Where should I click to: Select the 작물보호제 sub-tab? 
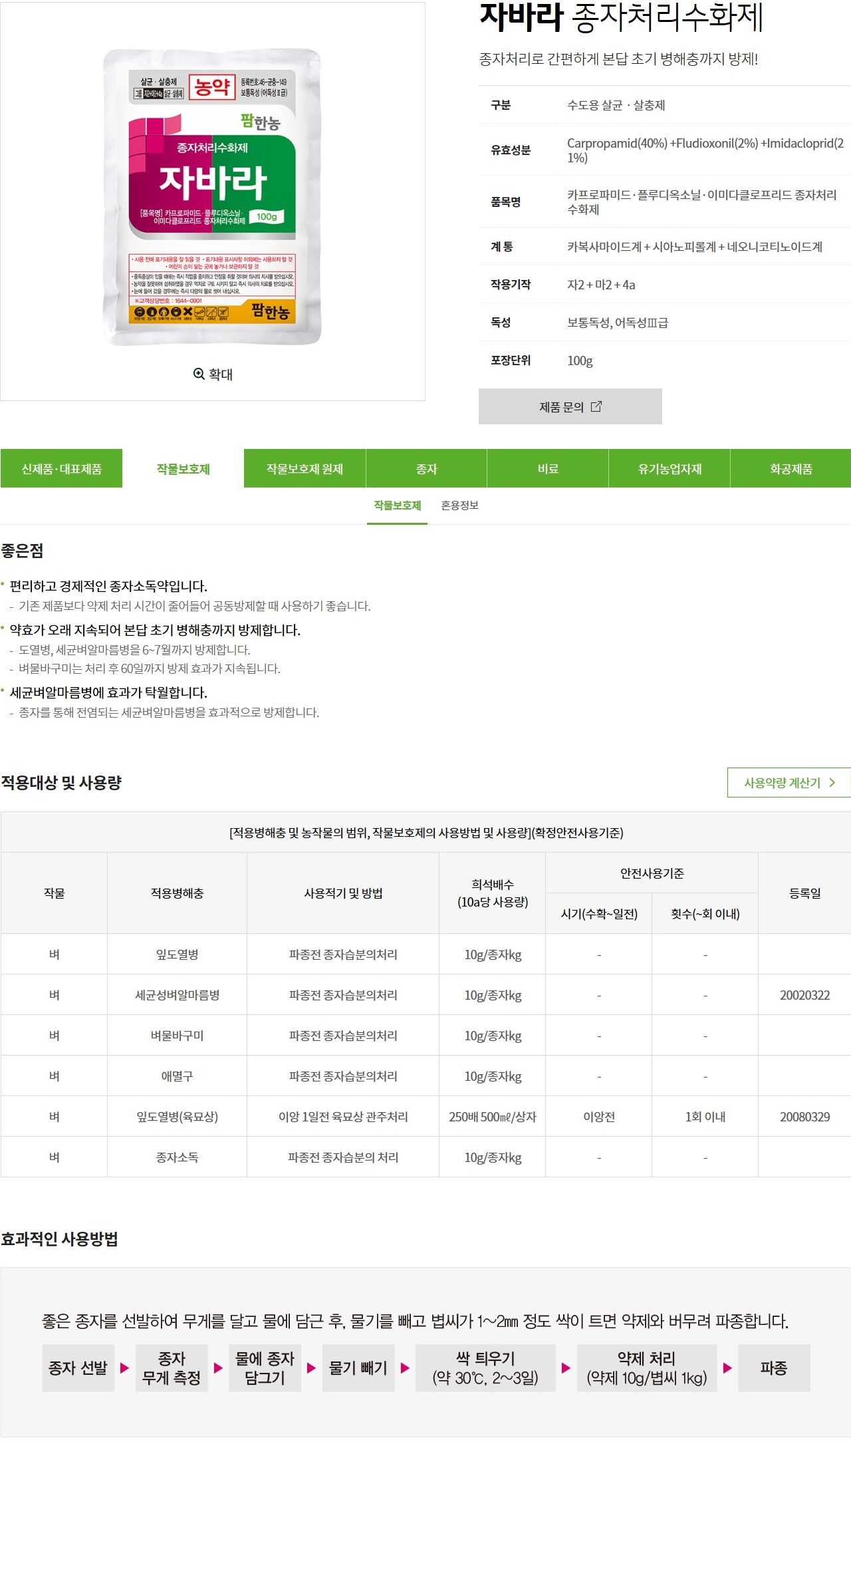[x=397, y=506]
